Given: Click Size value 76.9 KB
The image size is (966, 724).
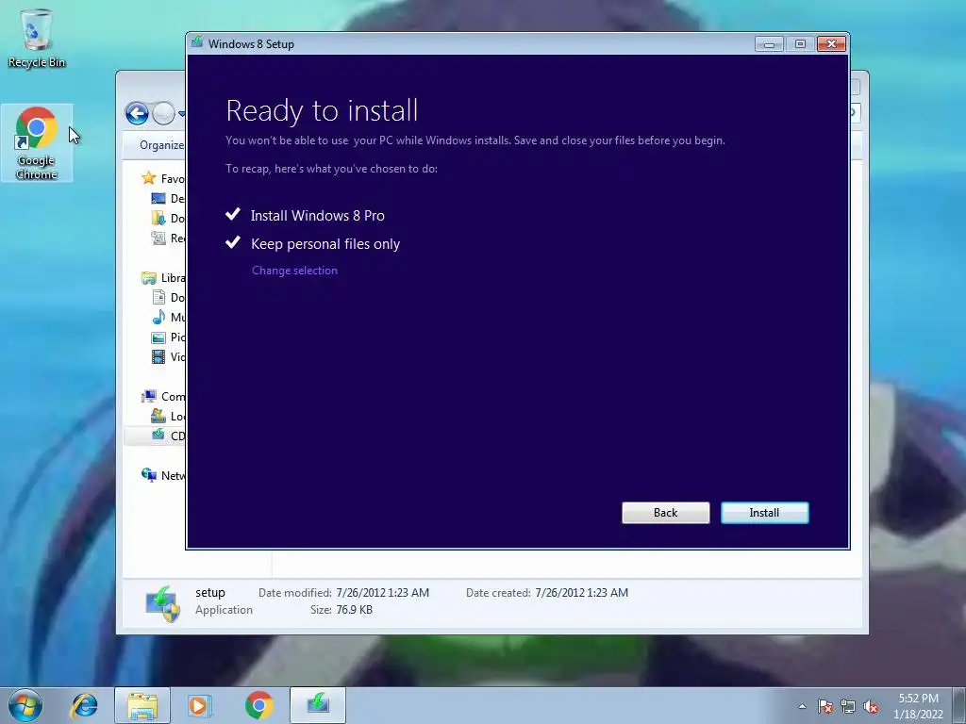Looking at the screenshot, I should coord(355,610).
